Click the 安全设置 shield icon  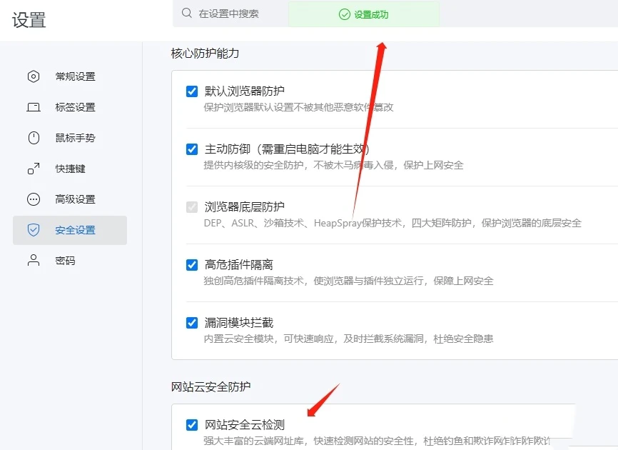(x=34, y=230)
